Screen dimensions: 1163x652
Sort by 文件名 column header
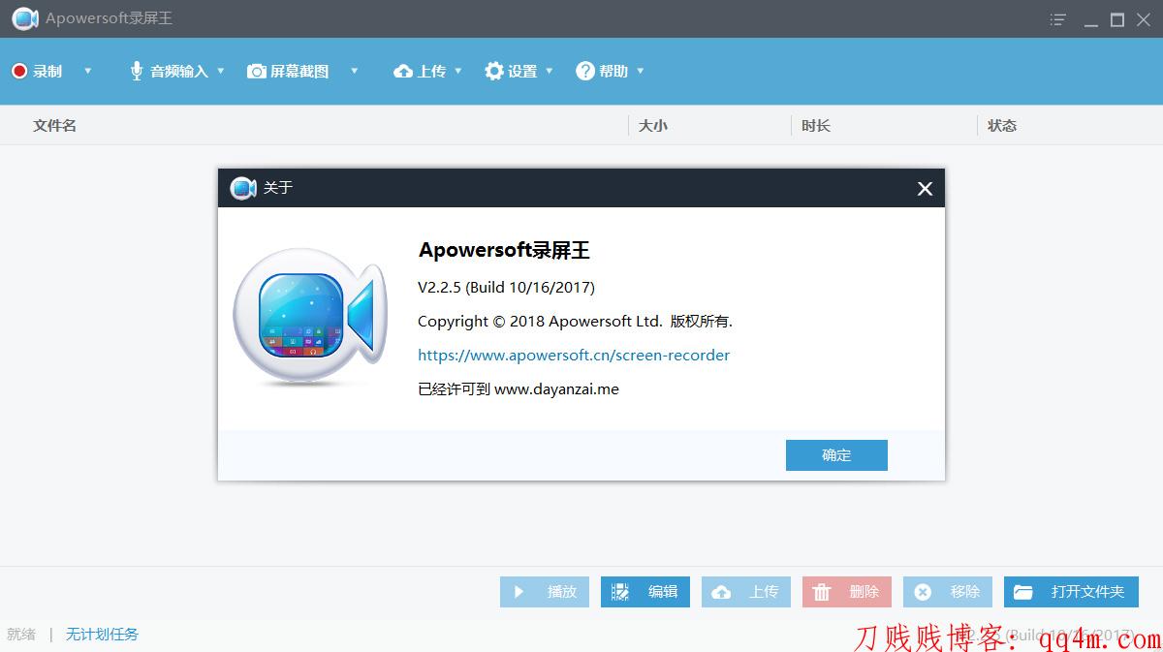55,125
